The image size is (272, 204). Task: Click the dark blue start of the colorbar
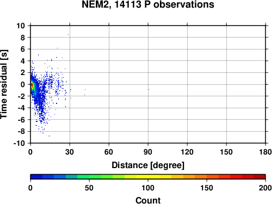[36, 177]
